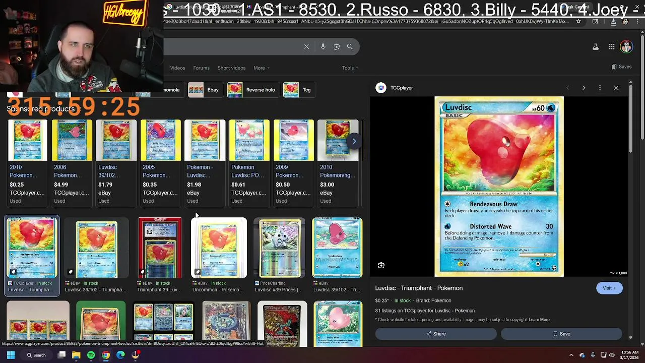Open sponsored Pokemon Luvdisc PO $0.61 product
Screen dimensions: 645x363
pyautogui.click(x=249, y=162)
